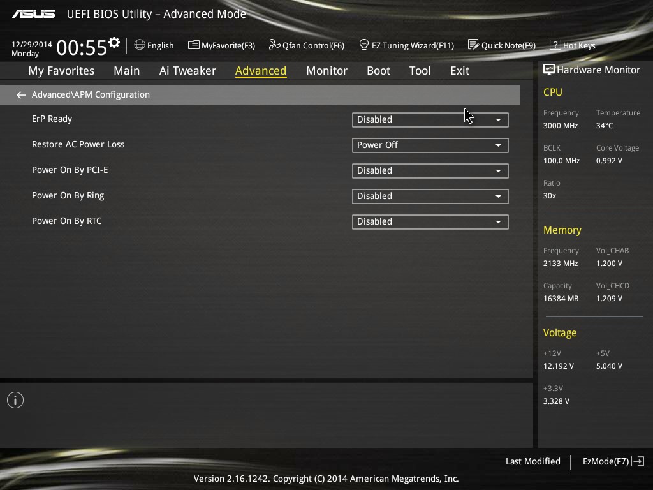Image resolution: width=653 pixels, height=490 pixels.
Task: Click the Vol_CHCD value 1.209 V
Action: (x=609, y=299)
